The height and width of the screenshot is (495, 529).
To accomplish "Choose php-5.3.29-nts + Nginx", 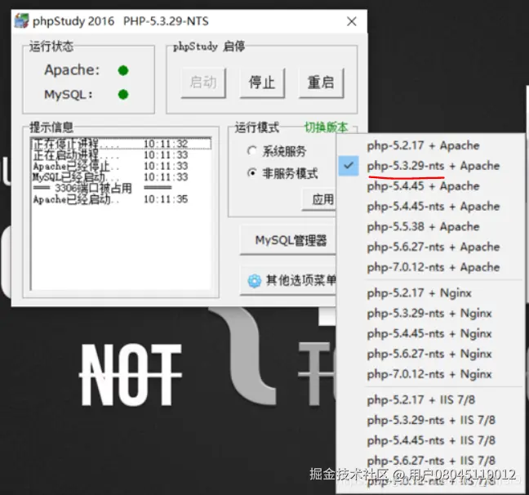I will [429, 313].
